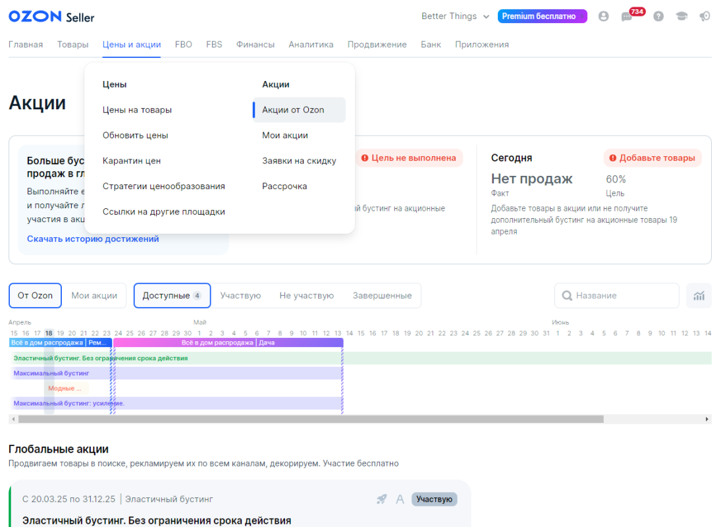
Task: Click Эластичный бустинг green timeline bar
Action: 360,358
